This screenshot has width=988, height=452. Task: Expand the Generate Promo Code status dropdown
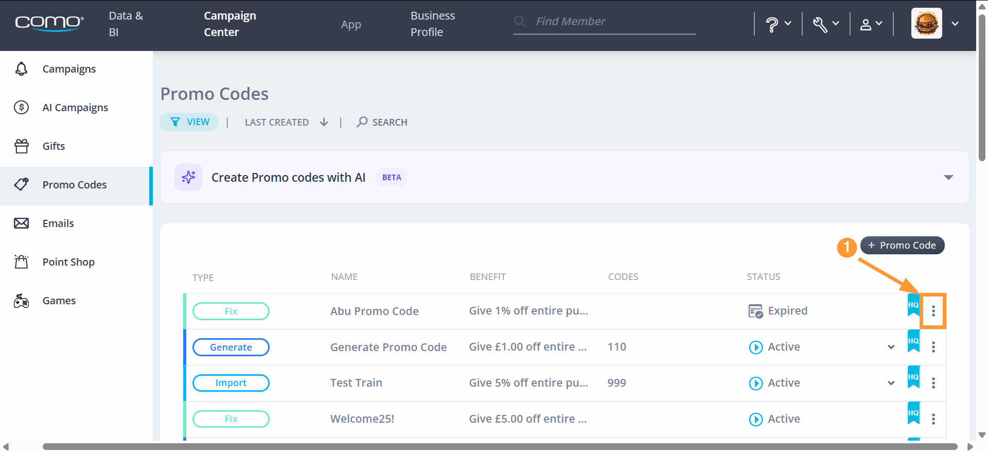point(891,347)
